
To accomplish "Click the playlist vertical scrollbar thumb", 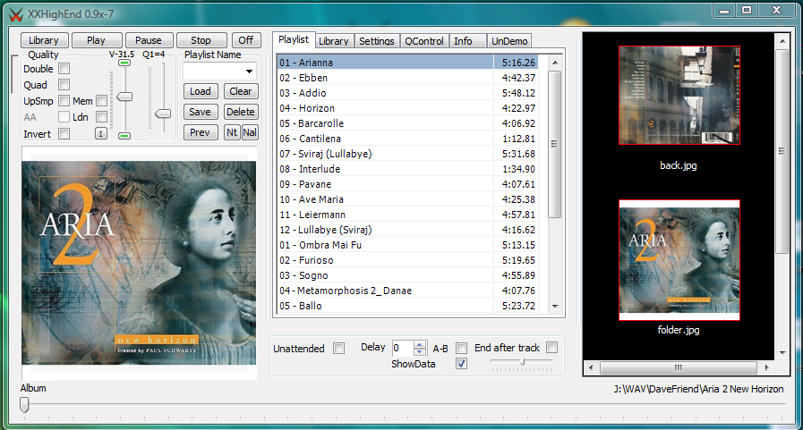I will (555, 144).
